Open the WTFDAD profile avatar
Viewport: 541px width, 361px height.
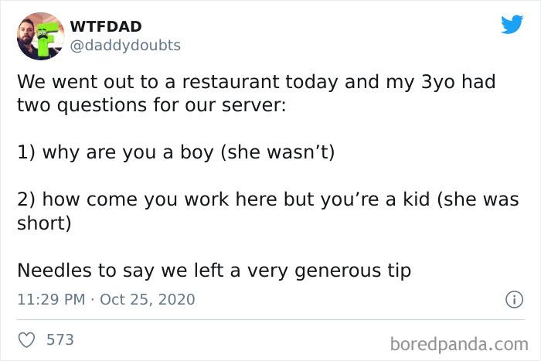click(x=39, y=36)
